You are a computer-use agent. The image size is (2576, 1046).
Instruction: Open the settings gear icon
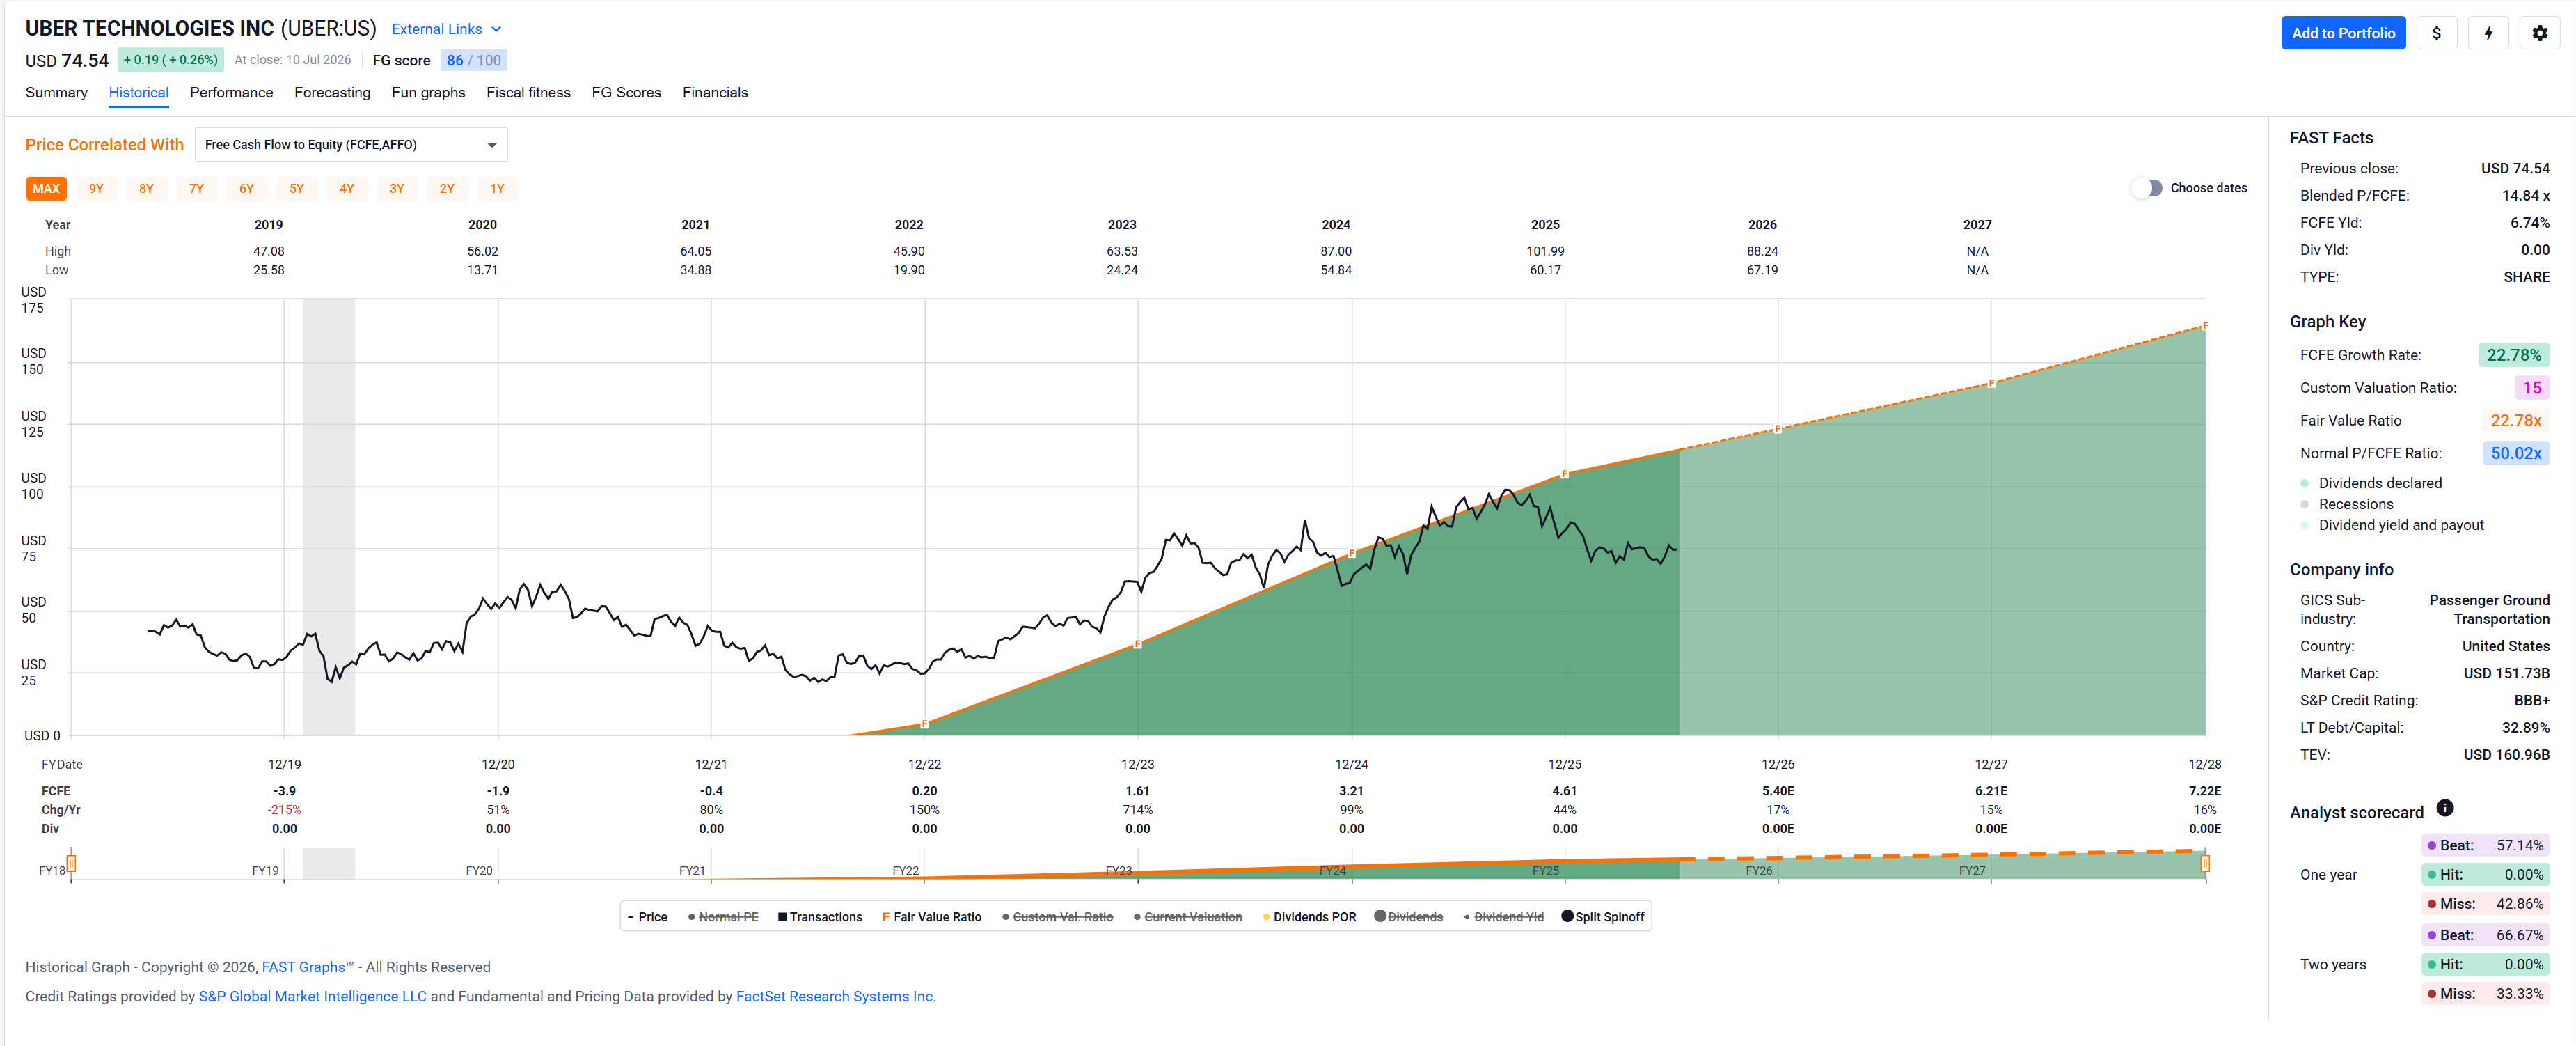[2540, 33]
